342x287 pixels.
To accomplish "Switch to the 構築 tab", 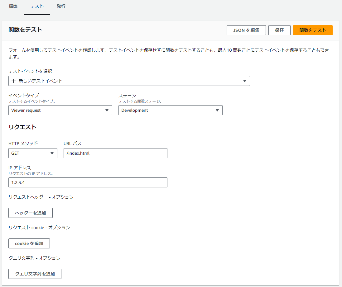I will click(x=13, y=6).
